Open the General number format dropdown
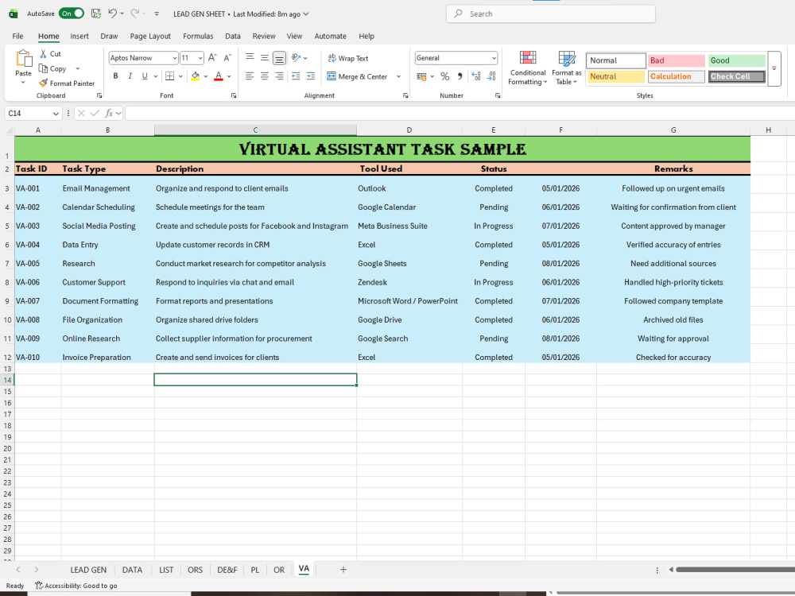 tap(494, 58)
